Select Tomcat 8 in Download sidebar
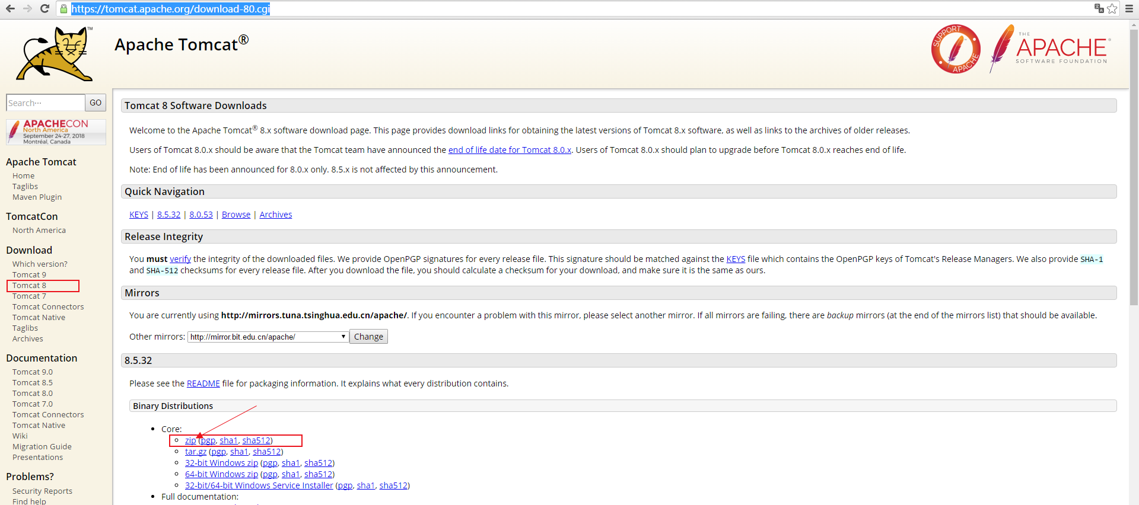The width and height of the screenshot is (1139, 505). 29,285
